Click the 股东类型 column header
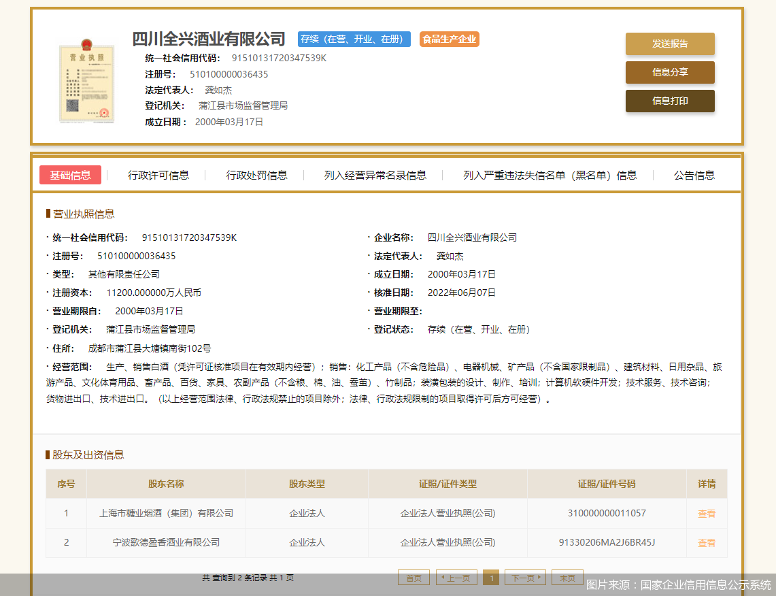 (x=307, y=484)
